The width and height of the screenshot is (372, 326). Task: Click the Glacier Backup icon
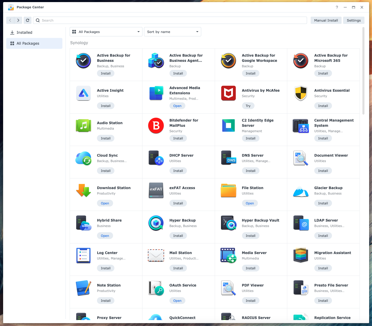pyautogui.click(x=301, y=191)
